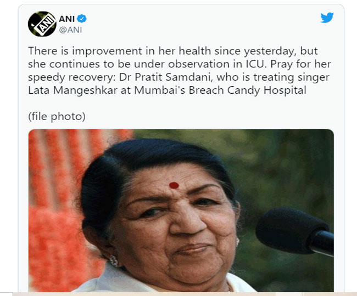Screen dimensions: 357x296
Task: Click the orange garland area of photo
Action: tap(57, 204)
